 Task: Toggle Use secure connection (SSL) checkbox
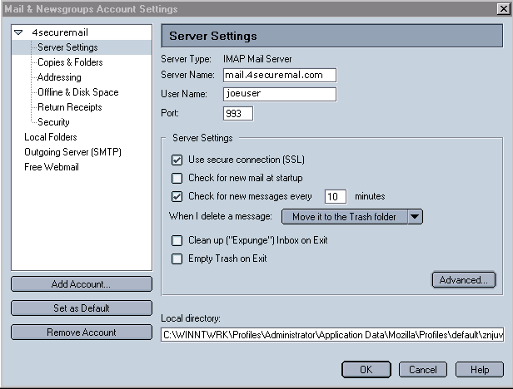(177, 160)
